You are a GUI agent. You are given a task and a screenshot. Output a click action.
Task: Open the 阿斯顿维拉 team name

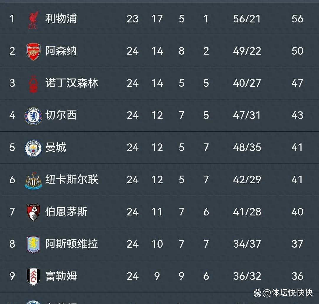pyautogui.click(x=71, y=244)
